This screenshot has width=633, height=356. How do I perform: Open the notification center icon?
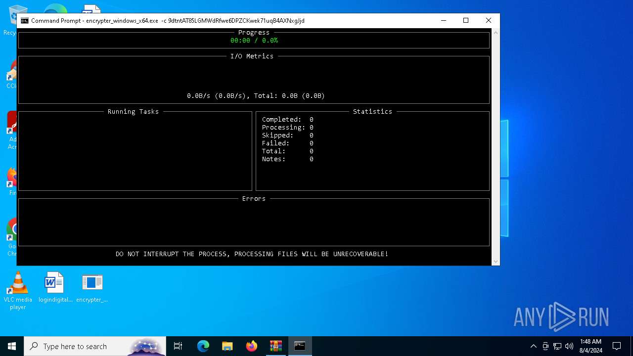coord(617,346)
